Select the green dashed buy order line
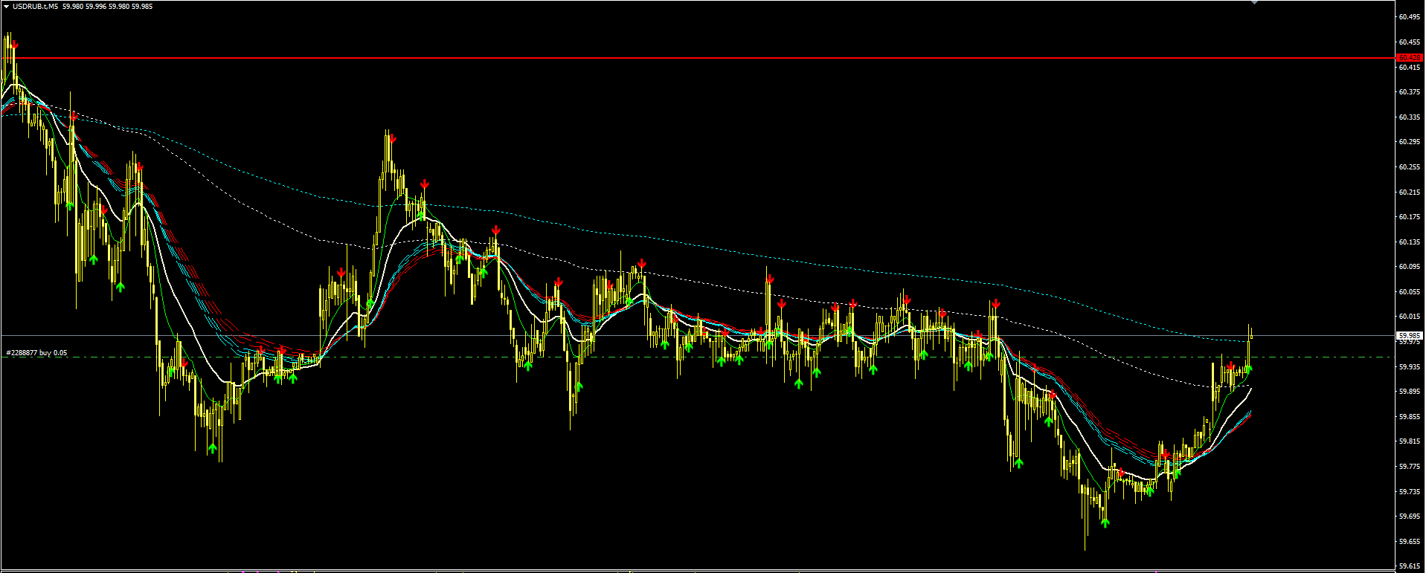 tap(698, 357)
